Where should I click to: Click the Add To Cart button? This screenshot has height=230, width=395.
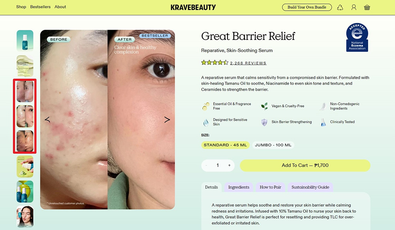coord(305,165)
